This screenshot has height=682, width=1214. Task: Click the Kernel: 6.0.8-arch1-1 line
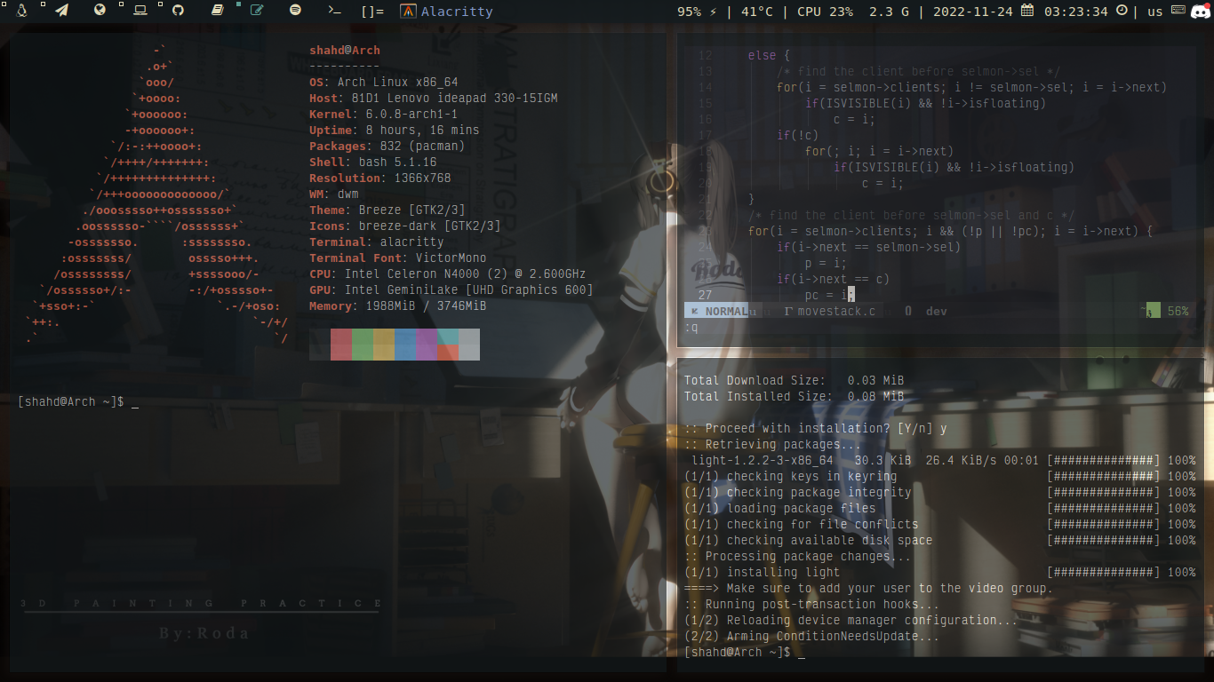click(384, 114)
